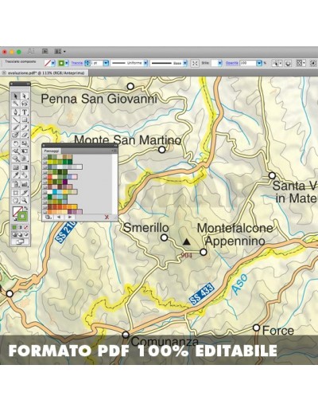Select the Eyedropper tool
Viewport: 318px width, 412px height.
[16, 175]
